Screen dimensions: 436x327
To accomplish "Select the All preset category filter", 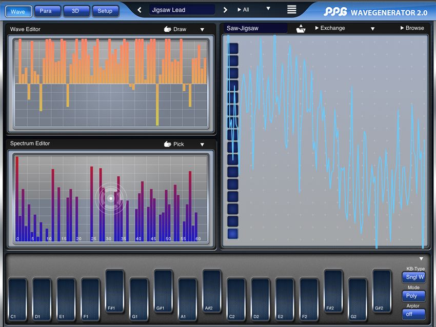I will tap(244, 10).
